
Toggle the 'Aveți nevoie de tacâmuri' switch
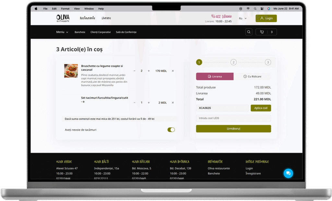click(171, 130)
